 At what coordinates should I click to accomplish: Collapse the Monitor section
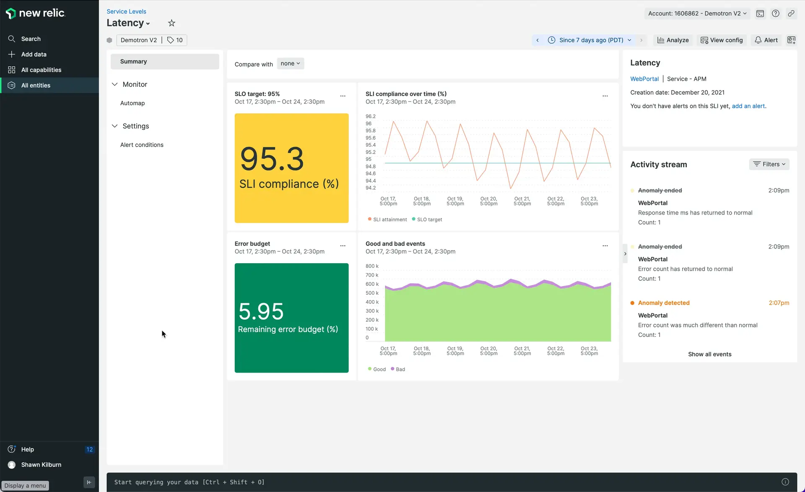(x=115, y=84)
